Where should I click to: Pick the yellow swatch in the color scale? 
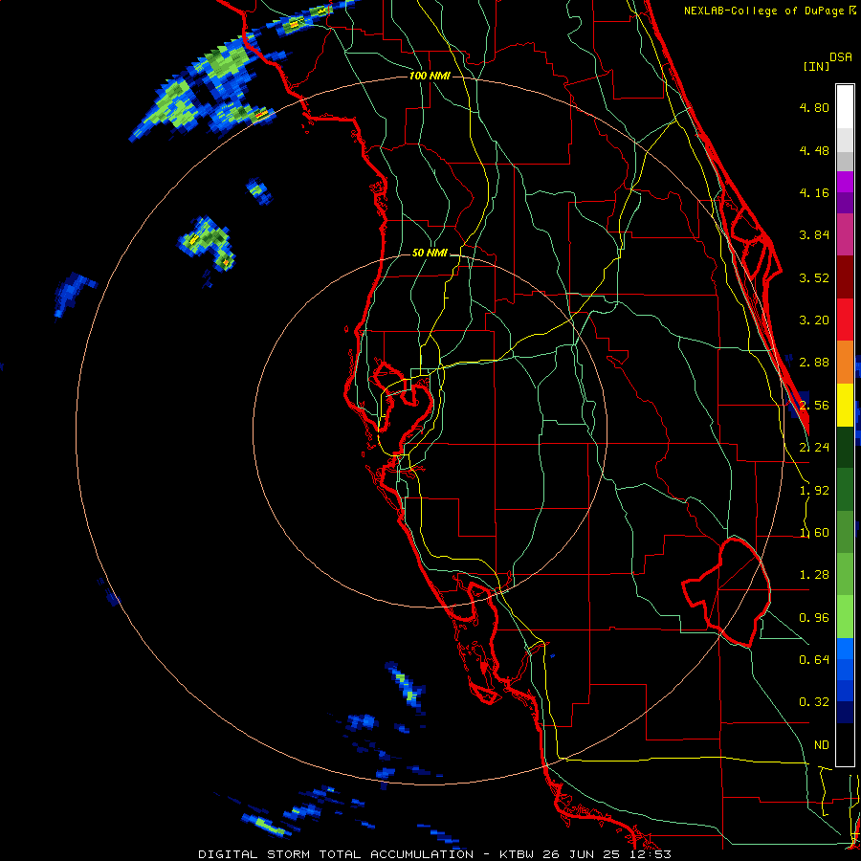point(845,406)
